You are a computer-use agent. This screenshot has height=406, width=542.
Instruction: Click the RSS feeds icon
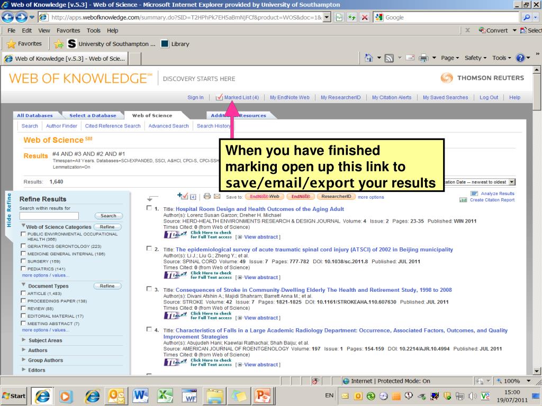click(x=389, y=58)
